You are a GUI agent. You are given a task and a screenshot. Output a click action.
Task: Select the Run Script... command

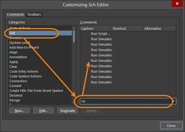[100, 34]
